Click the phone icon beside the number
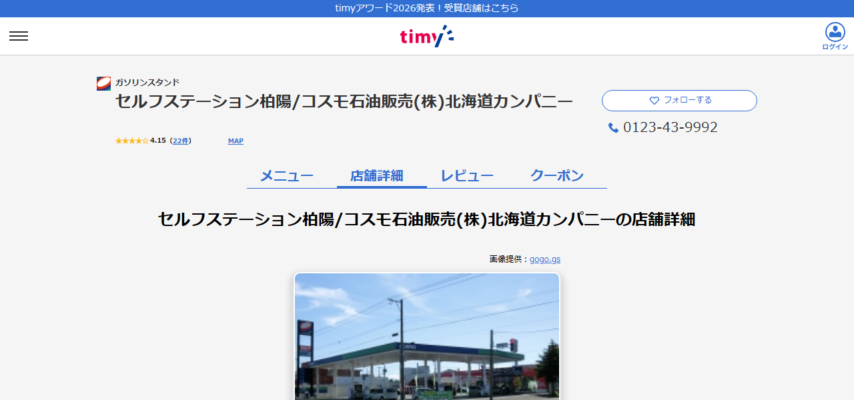Screen dimensions: 854x400 point(613,127)
